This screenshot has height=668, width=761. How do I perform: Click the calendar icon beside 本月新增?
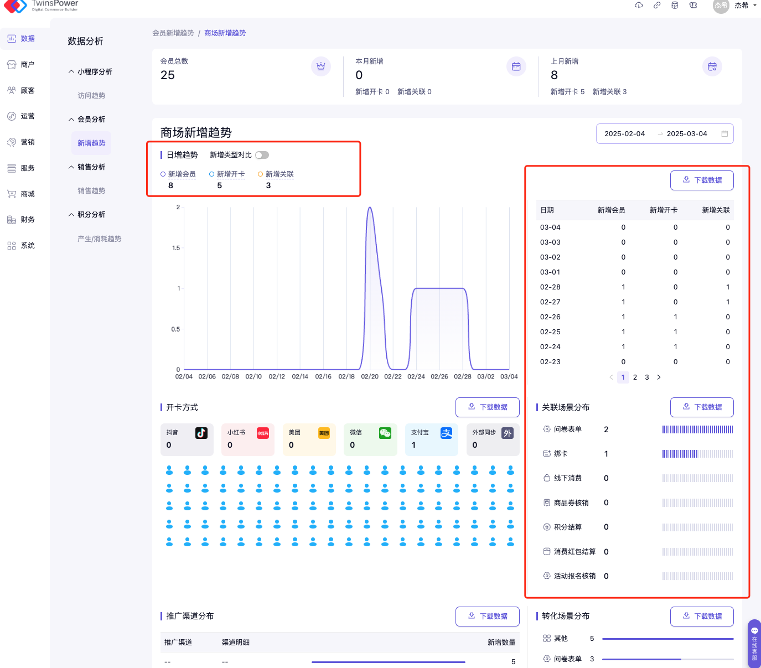[x=516, y=66]
